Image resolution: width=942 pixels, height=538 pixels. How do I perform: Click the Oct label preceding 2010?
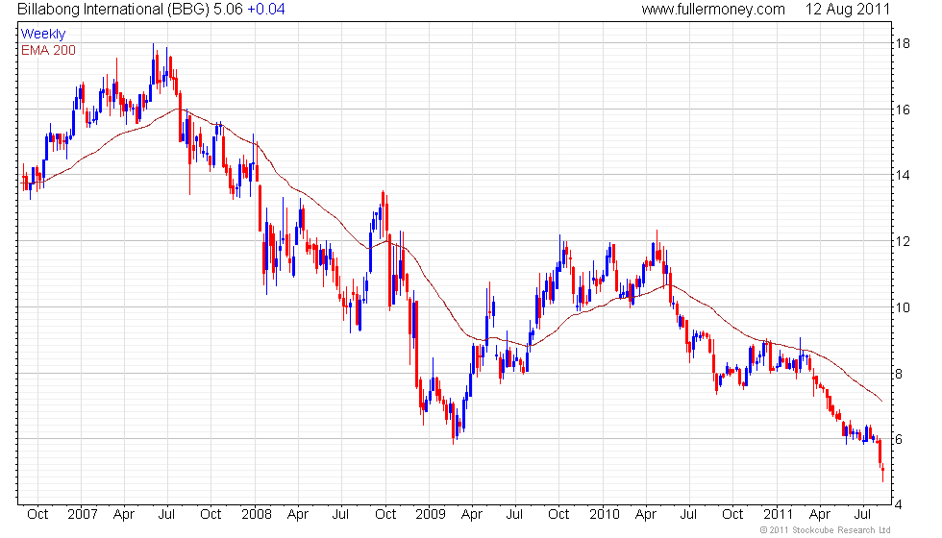tap(558, 515)
